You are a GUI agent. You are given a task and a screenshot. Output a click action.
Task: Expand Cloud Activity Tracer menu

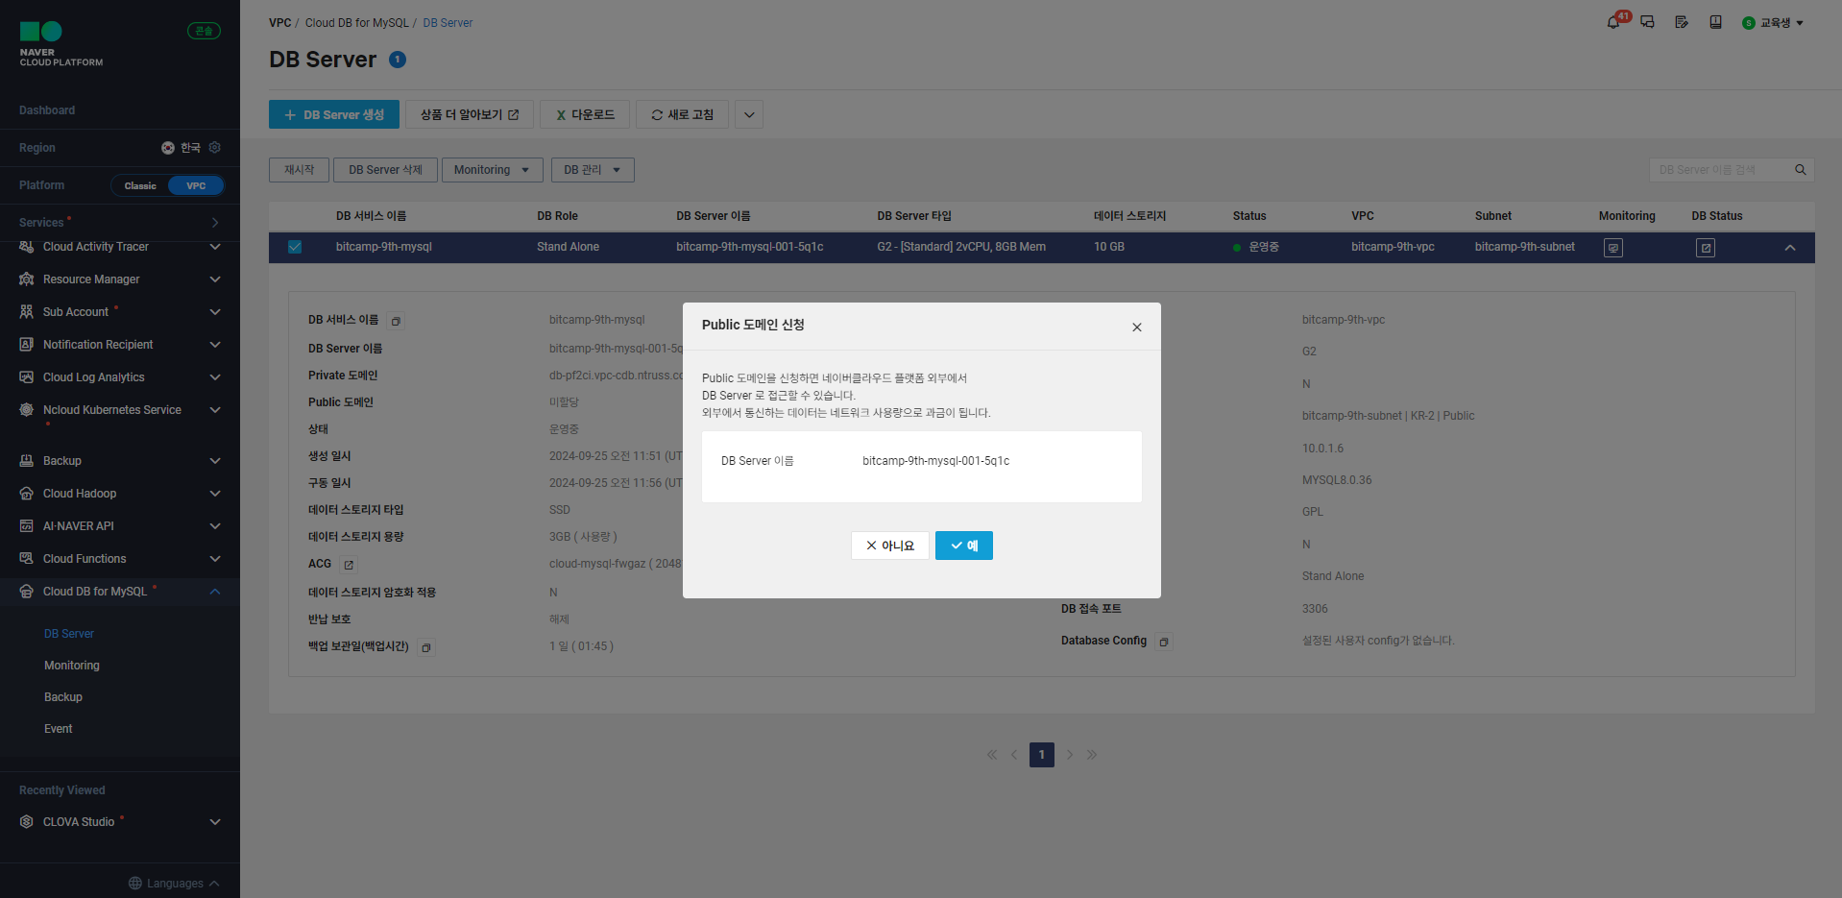point(215,247)
